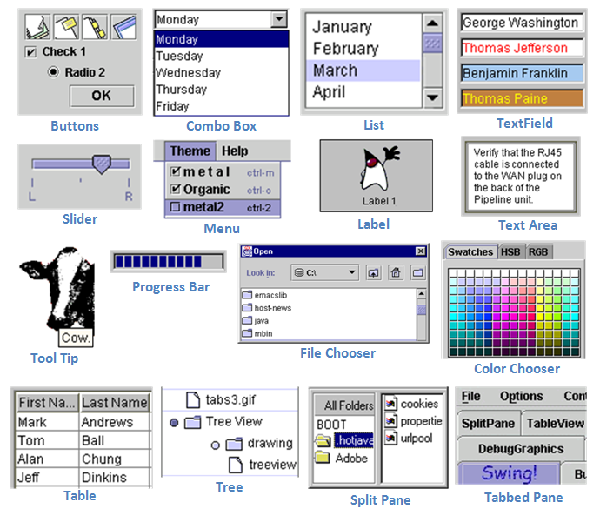The image size is (600, 509).
Task: Open the Monday combo box dropdown arrow
Action: [x=278, y=19]
